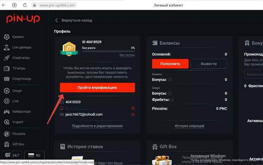Open the Gift box sidebar label
The height and width of the screenshot is (165, 263).
[18, 144]
